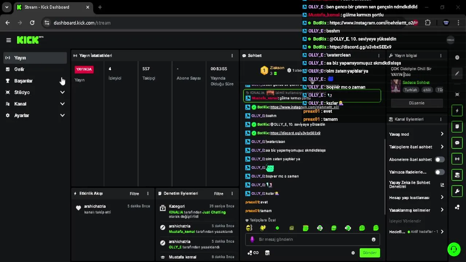The width and height of the screenshot is (466, 262).
Task: Reload the dashboard page
Action: (x=32, y=23)
